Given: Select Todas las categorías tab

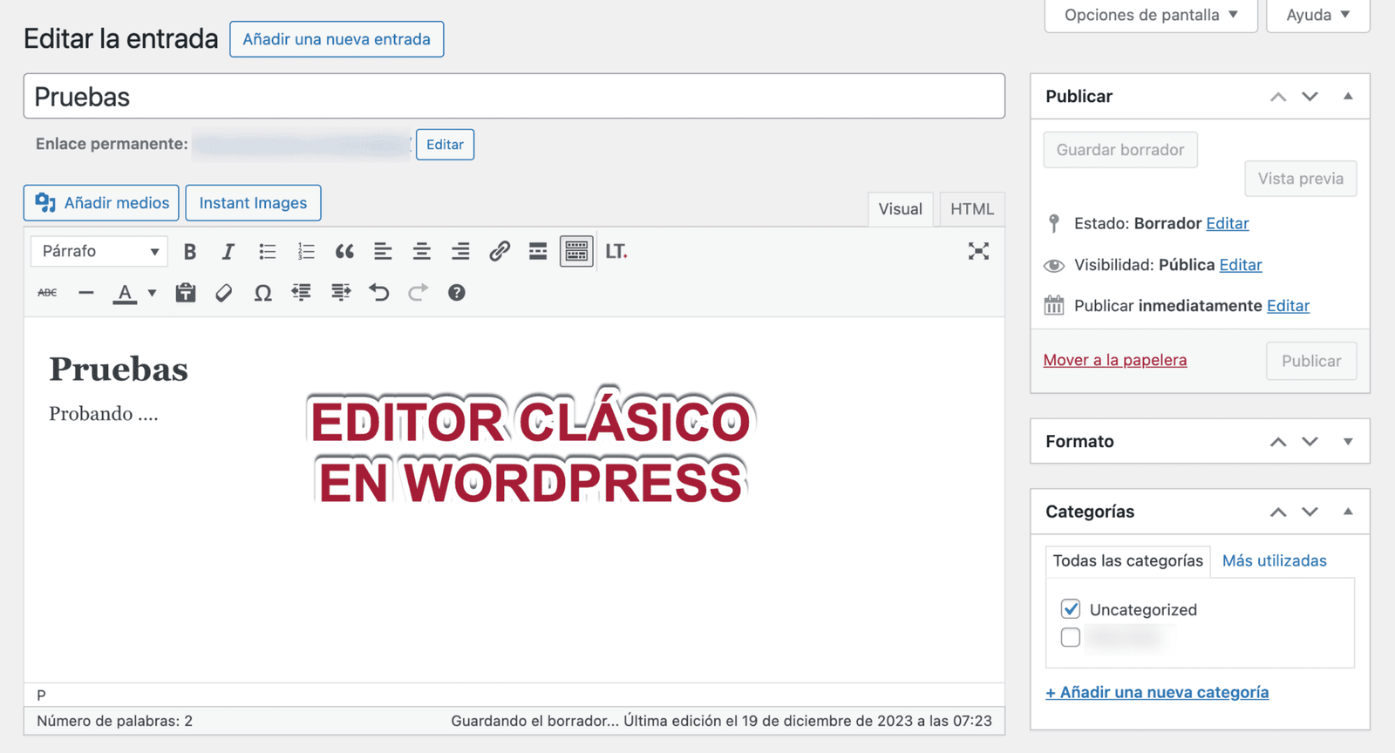Looking at the screenshot, I should (x=1127, y=560).
